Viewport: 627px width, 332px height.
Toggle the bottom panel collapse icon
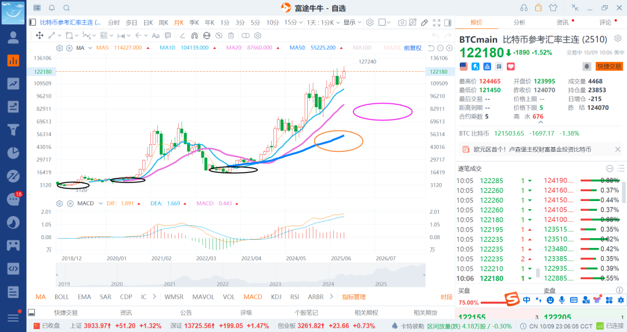31,312
